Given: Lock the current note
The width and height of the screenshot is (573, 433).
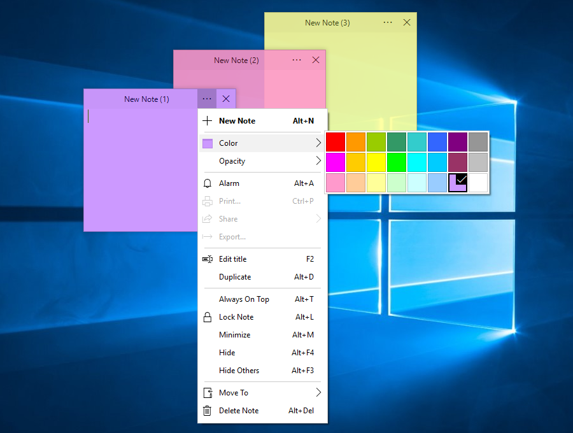Looking at the screenshot, I should click(x=236, y=316).
